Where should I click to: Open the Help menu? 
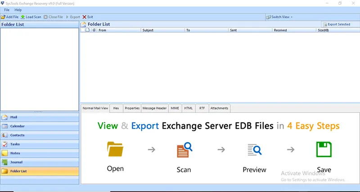[18, 10]
